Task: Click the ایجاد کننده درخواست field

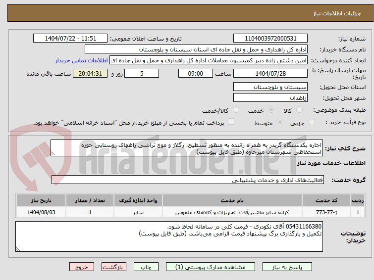Action: point(209,60)
